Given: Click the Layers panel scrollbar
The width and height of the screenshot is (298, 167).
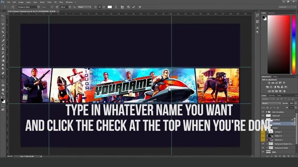Looking at the screenshot, I should tap(297, 129).
